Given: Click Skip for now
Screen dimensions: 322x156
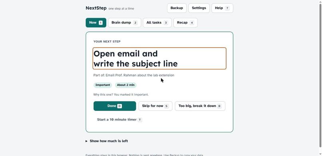Looking at the screenshot, I should tap(155, 106).
